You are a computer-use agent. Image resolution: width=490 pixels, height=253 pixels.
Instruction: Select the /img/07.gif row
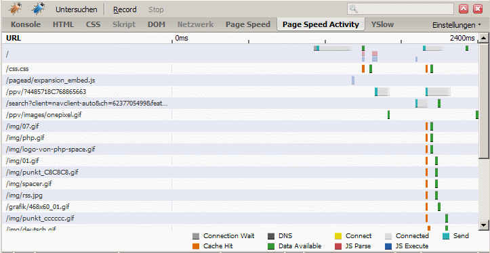[x=240, y=127]
